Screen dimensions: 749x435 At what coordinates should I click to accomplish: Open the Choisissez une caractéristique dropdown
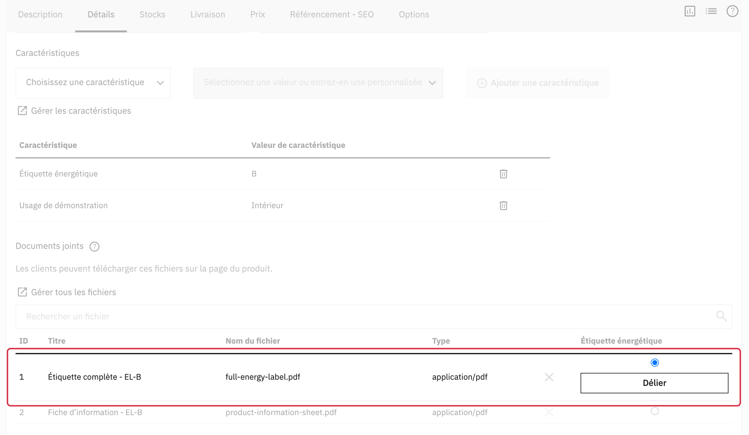point(93,83)
